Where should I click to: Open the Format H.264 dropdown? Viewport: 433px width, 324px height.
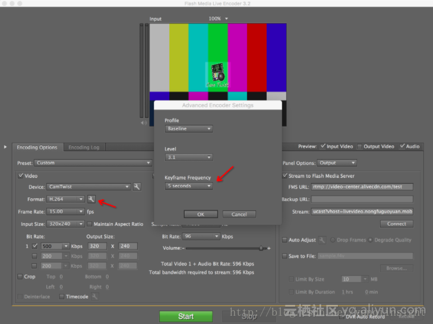click(65, 199)
